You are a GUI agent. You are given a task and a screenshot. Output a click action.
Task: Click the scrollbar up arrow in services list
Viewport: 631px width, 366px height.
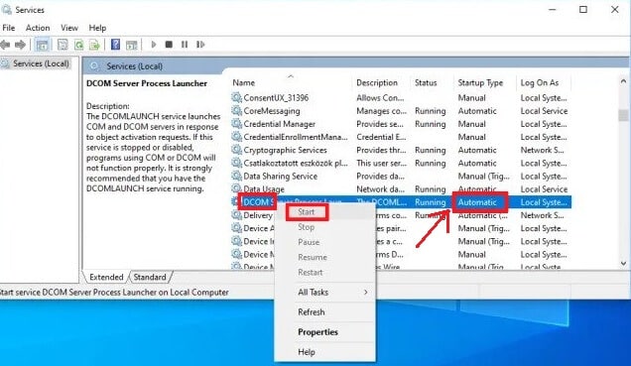click(623, 81)
